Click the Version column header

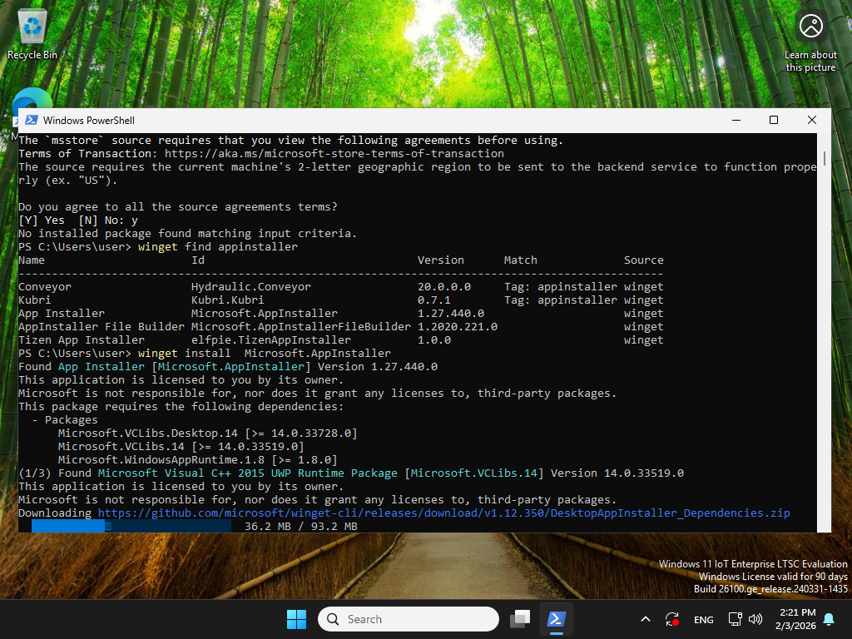point(441,260)
